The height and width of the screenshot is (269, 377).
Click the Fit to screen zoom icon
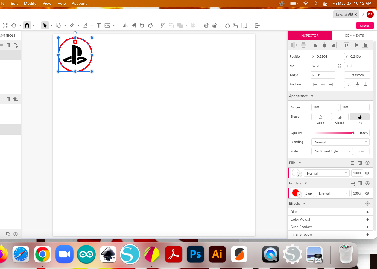(x=5, y=25)
